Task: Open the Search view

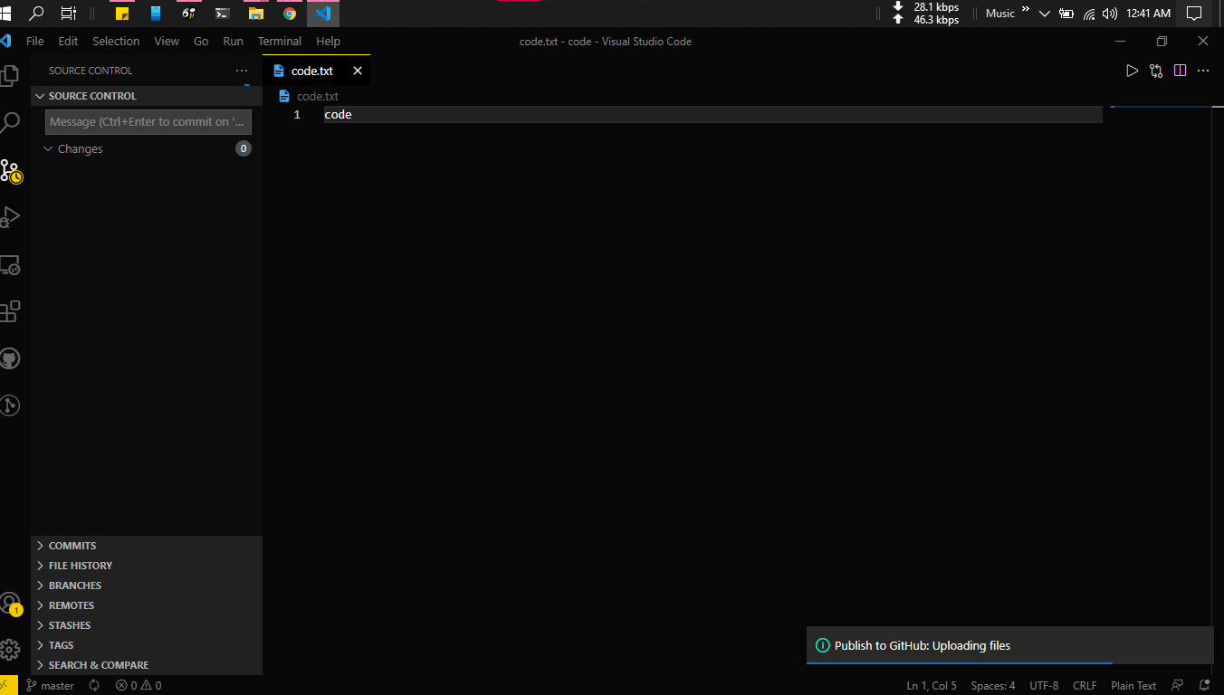Action: tap(12, 122)
